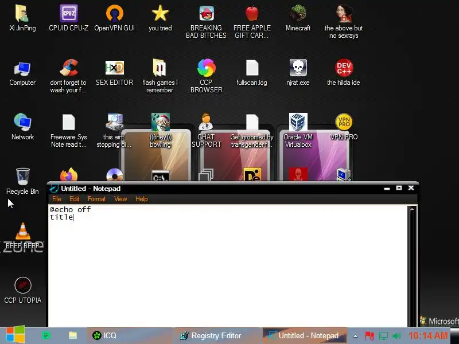Image resolution: width=459 pixels, height=344 pixels.
Task: Select 'Get groomed by transgender f...' file icon
Action: coord(252,122)
